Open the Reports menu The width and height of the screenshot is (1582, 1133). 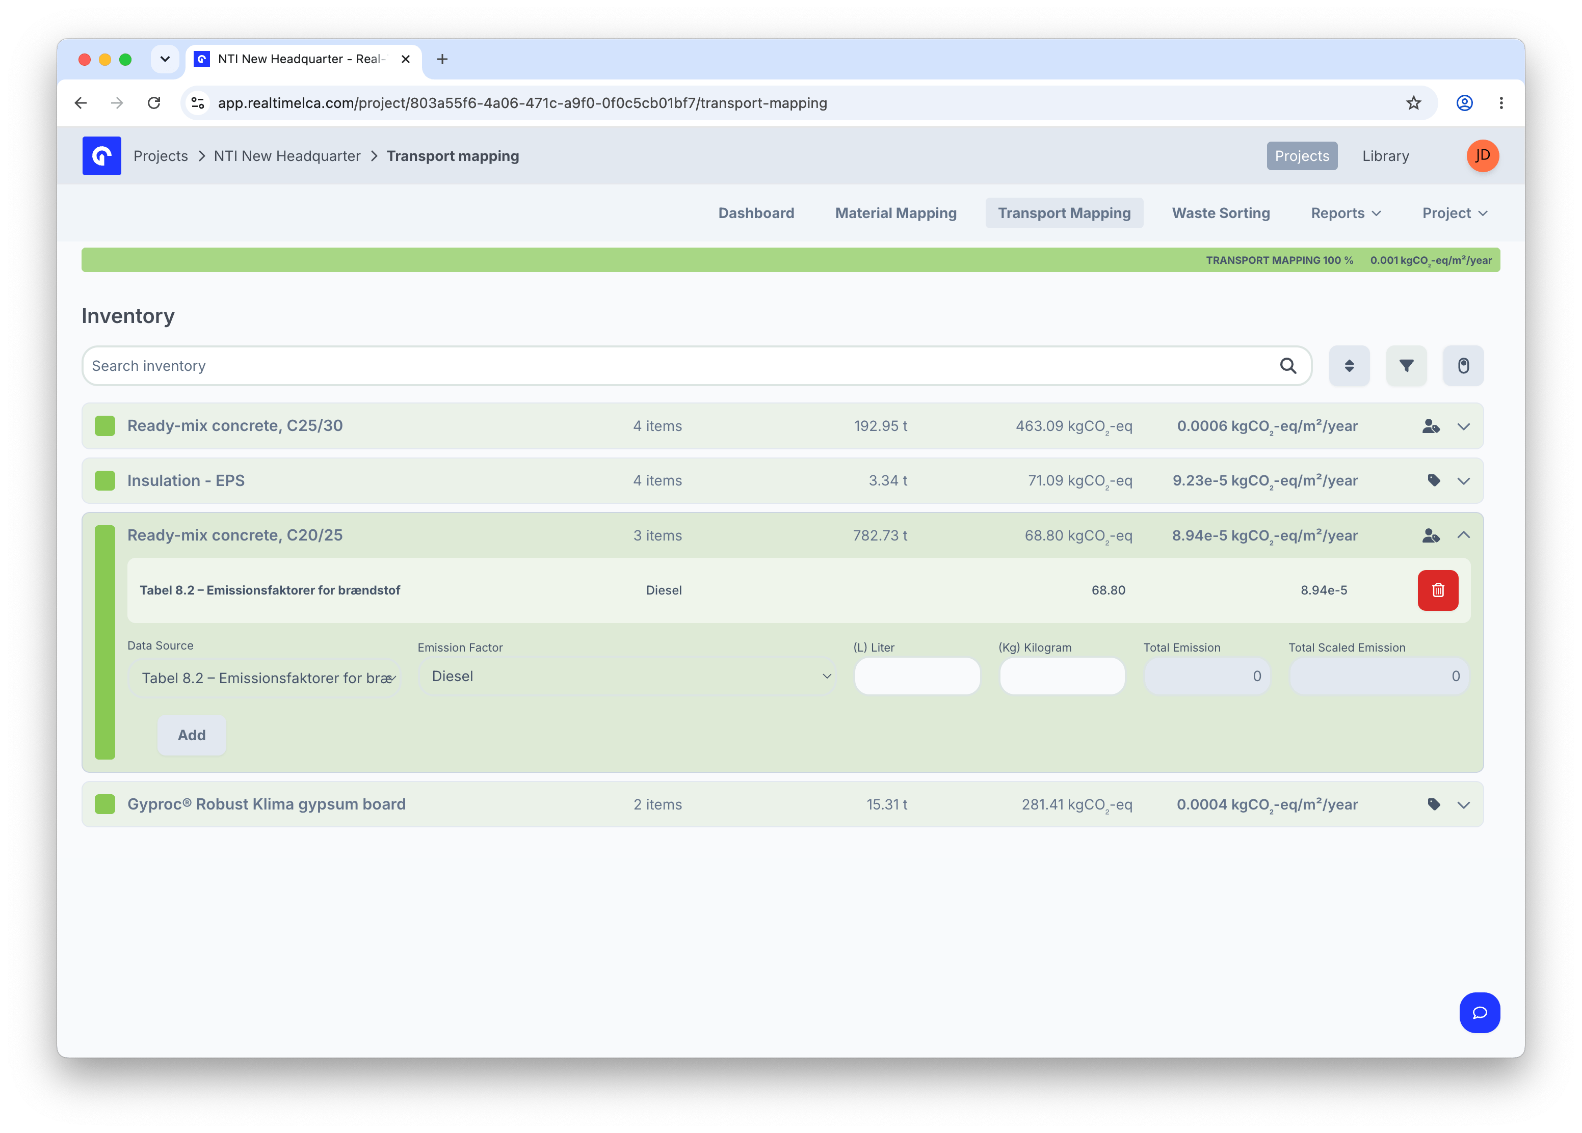click(x=1346, y=213)
